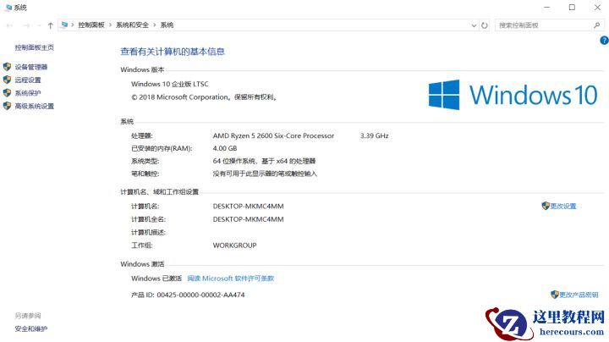This screenshot has height=342, width=609.
Task: Click shield icon beside 高级系统设置
Action: 7,106
